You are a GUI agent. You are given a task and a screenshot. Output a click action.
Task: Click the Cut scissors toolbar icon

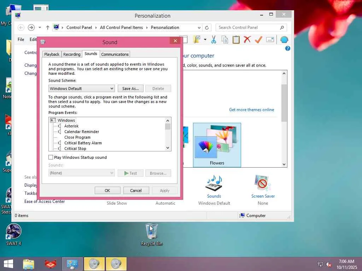tap(214, 40)
